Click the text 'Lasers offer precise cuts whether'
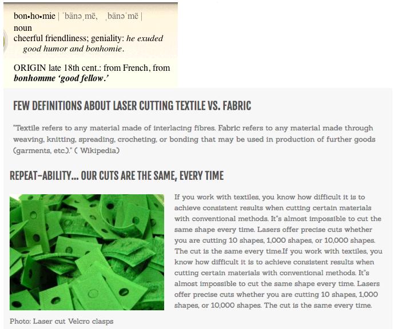This screenshot has width=398, height=329. (x=315, y=230)
